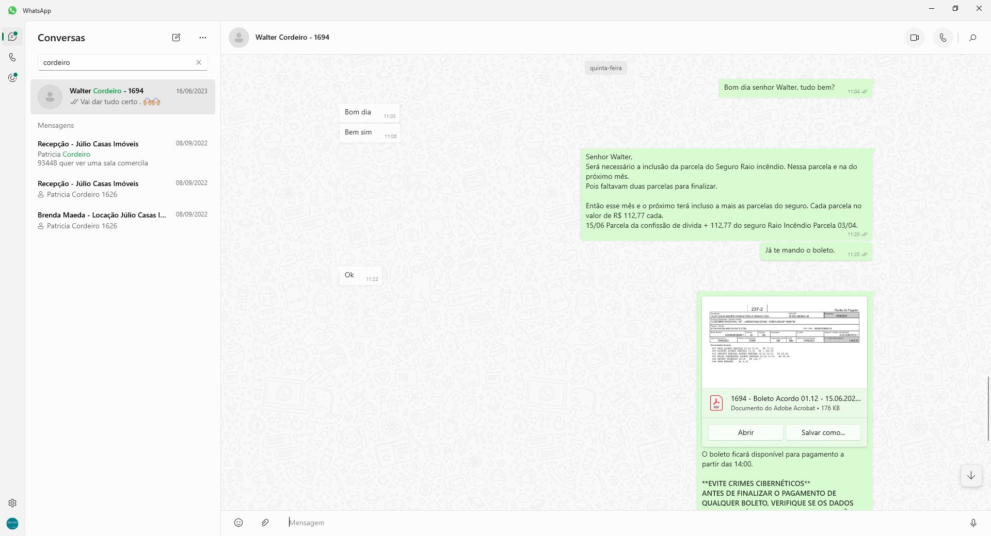Open Settings gear in the sidebar
Viewport: 991px width, 536px height.
point(12,503)
